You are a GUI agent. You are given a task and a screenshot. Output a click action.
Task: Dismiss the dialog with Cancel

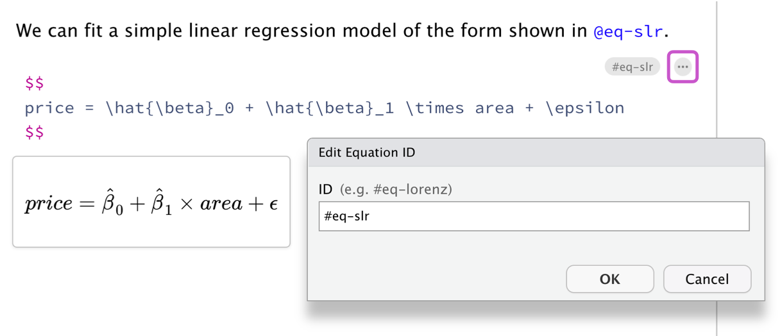pos(706,279)
